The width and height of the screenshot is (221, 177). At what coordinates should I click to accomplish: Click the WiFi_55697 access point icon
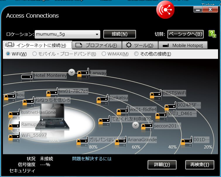[14, 136]
